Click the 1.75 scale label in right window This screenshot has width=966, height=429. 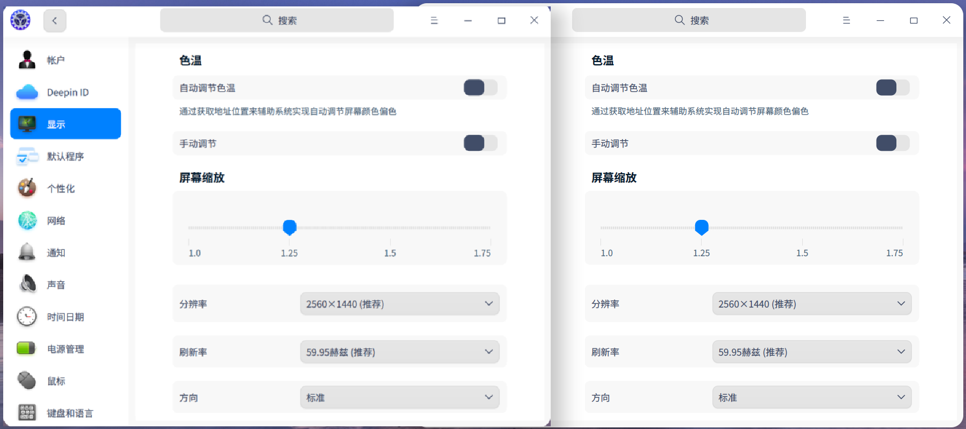click(894, 253)
